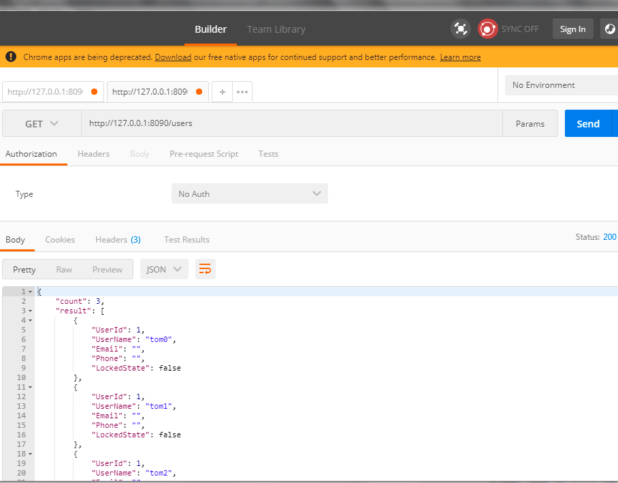The image size is (618, 483).
Task: Open the Test Results tab
Action: click(186, 240)
